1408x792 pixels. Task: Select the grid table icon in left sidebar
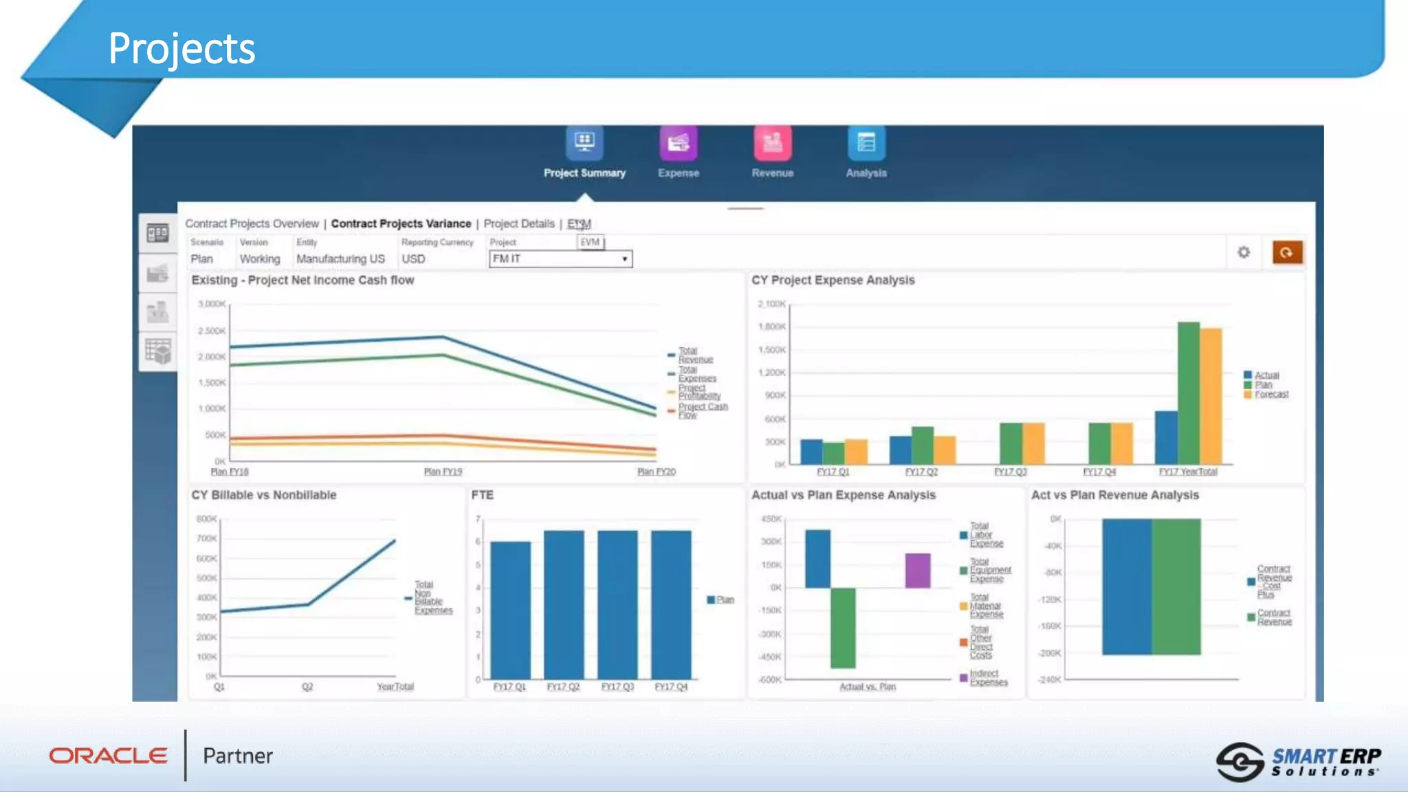[x=157, y=351]
